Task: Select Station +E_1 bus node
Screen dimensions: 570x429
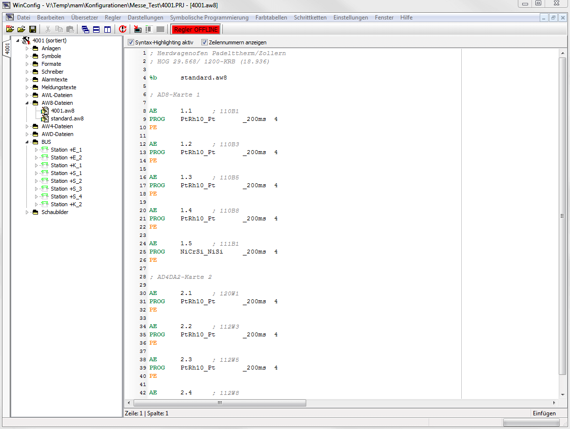Action: [66, 150]
